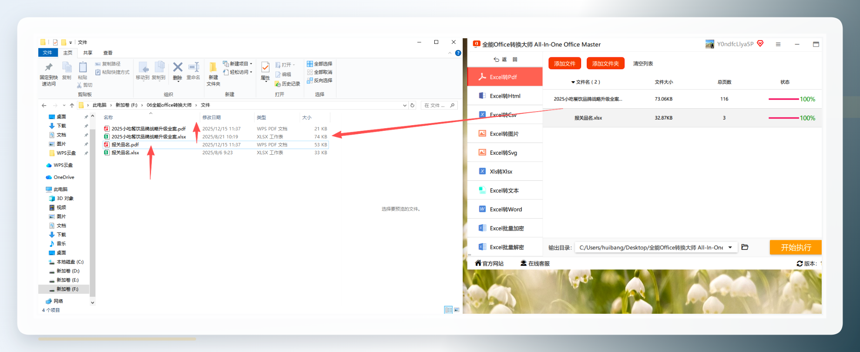The width and height of the screenshot is (860, 352).
Task: Select file 2025小吃餐饮品牌战略升级全案.pdf
Action: tap(148, 129)
